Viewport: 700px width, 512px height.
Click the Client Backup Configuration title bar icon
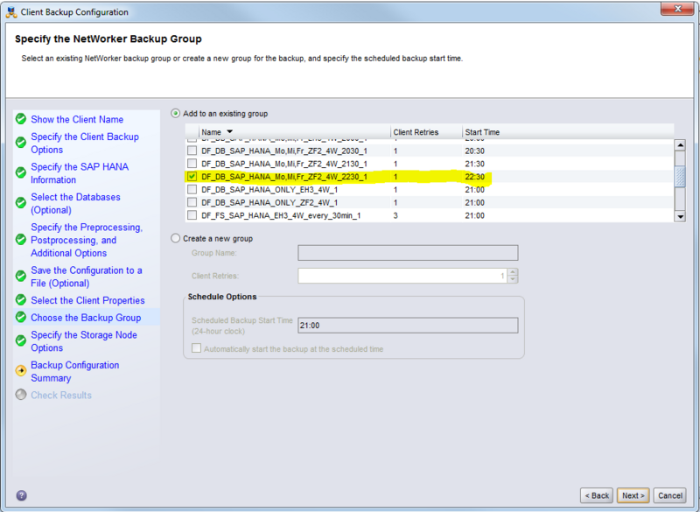[x=11, y=12]
